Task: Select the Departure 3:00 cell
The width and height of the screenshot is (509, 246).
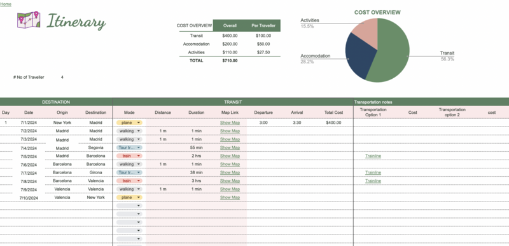Action: pos(263,123)
